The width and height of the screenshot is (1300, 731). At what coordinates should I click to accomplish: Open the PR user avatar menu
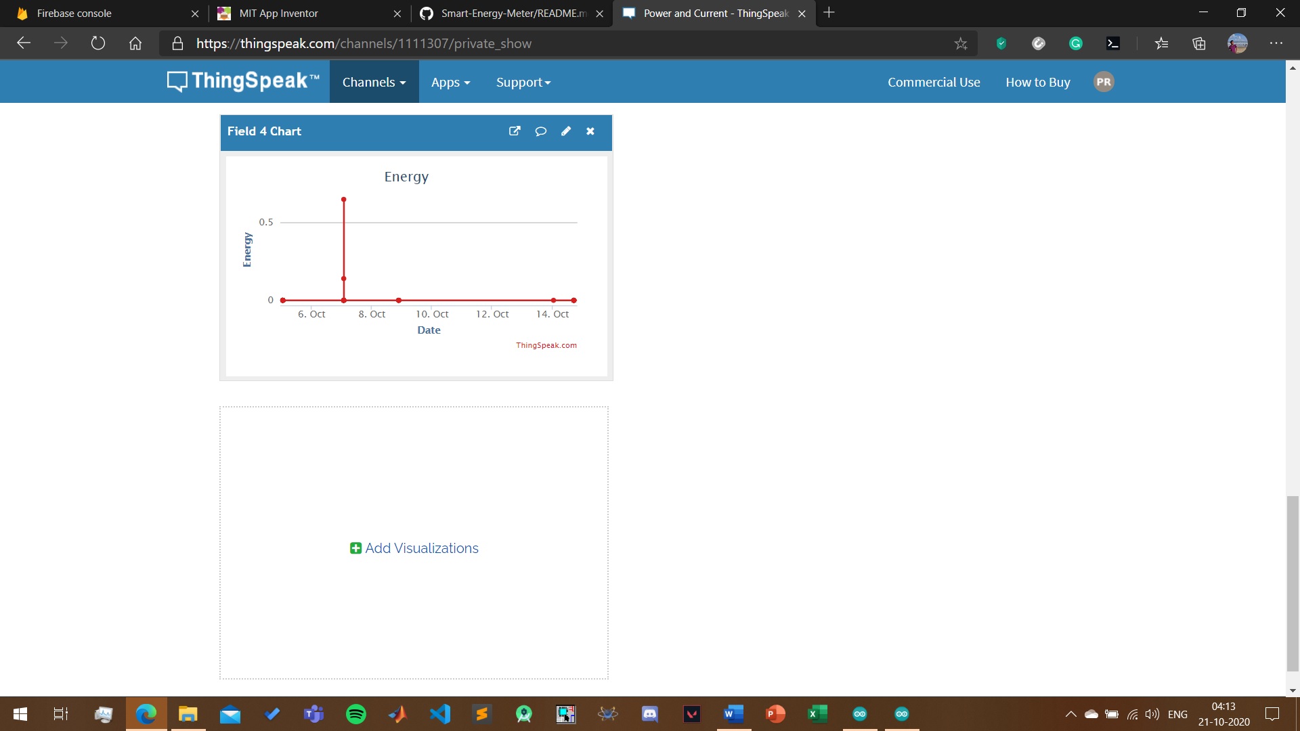pos(1104,82)
